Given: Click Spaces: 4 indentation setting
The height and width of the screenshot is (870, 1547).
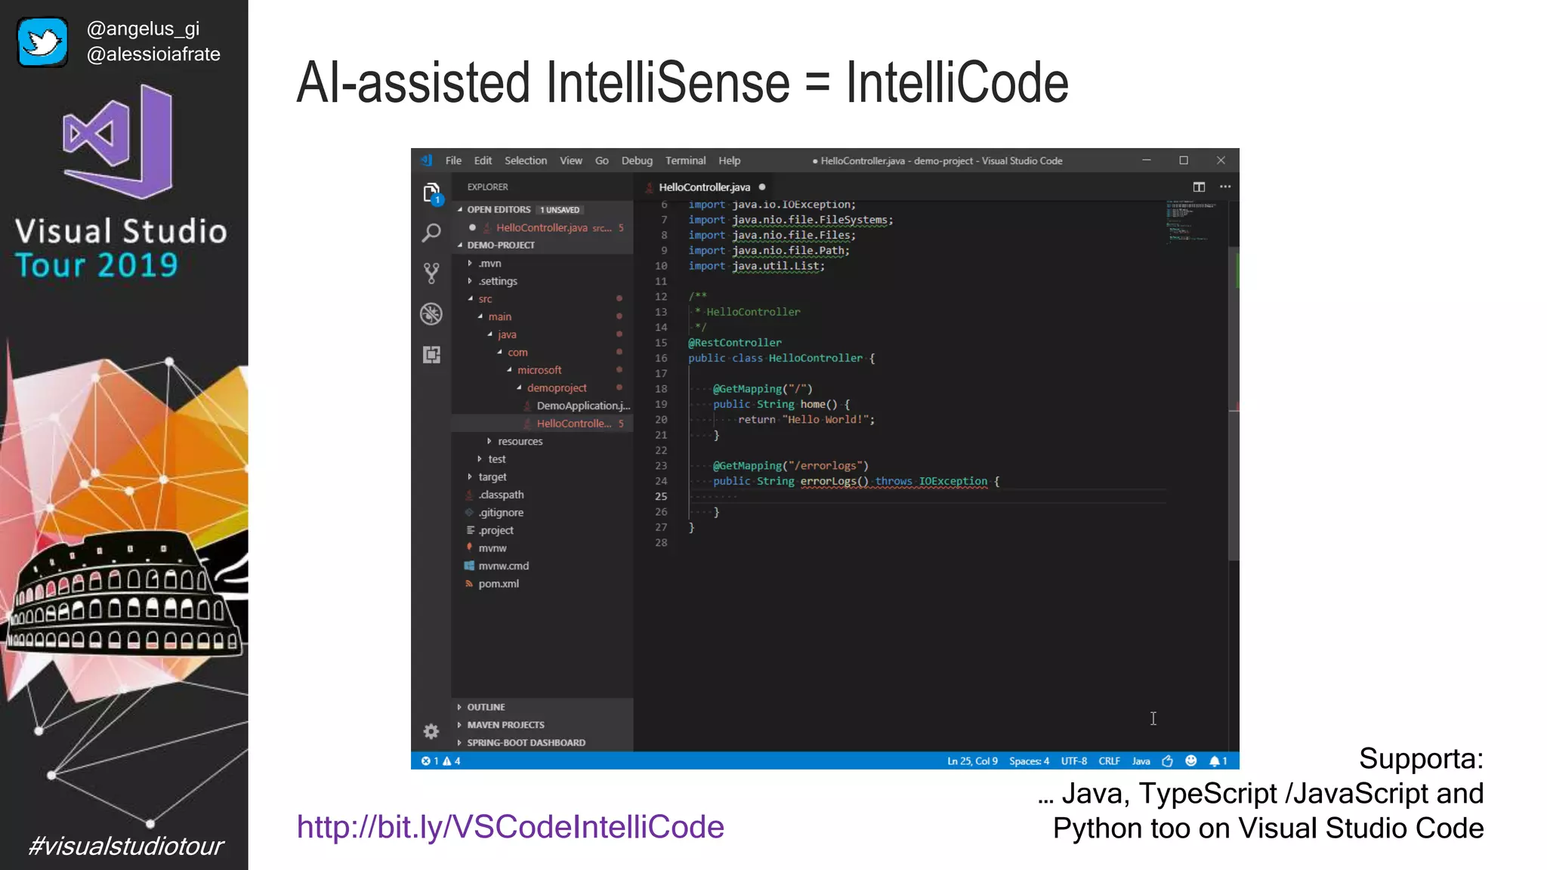Looking at the screenshot, I should [1029, 760].
